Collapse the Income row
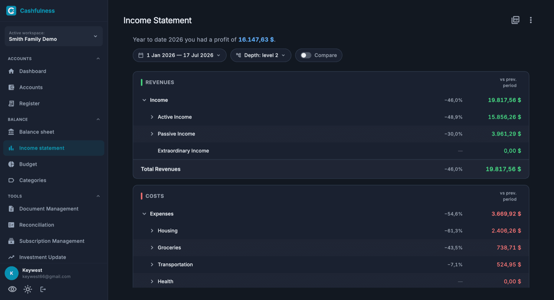Image resolution: width=554 pixels, height=300 pixels. 144,100
